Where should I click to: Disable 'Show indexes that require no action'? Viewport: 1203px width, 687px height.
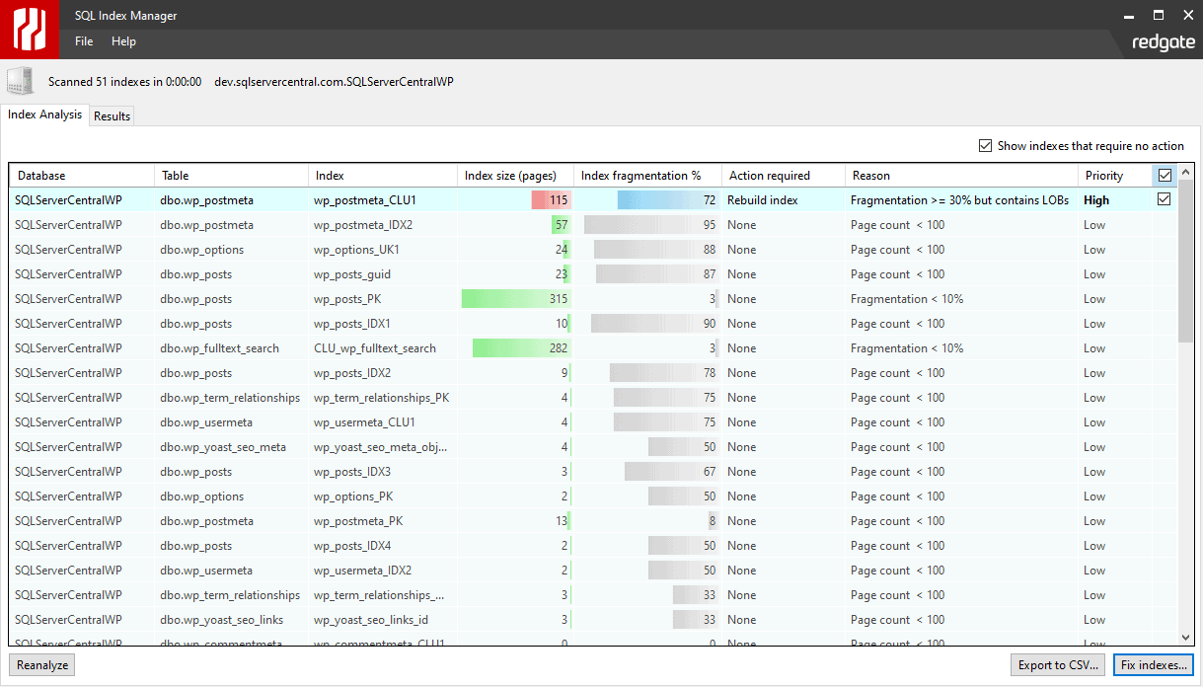[985, 145]
